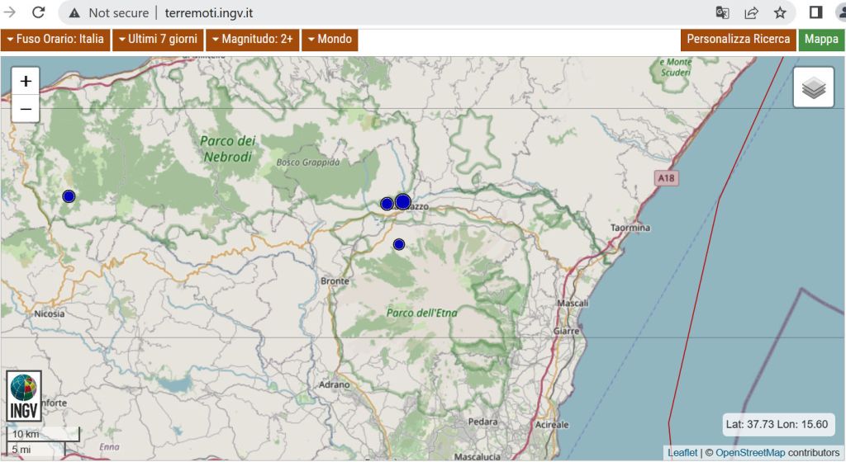Expand the Fuso Orario: Italia dropdown
The image size is (846, 462).
coord(55,40)
